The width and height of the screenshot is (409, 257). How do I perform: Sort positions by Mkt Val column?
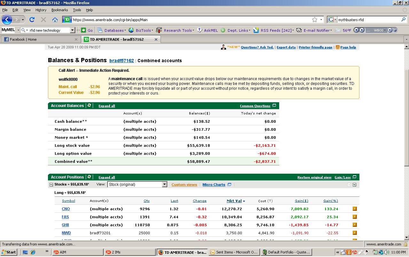click(x=234, y=201)
